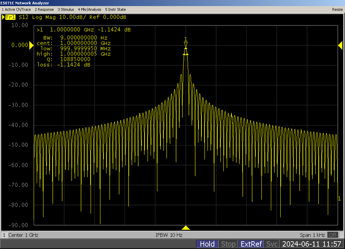Click the Off indicator beside Span
This screenshot has height=249, width=345.
(x=332, y=235)
